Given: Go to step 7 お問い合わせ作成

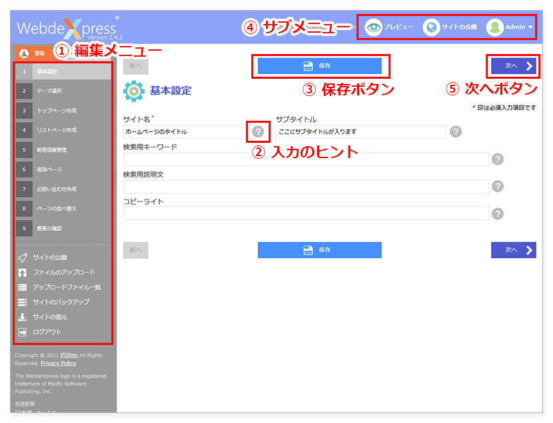Looking at the screenshot, I should pyautogui.click(x=63, y=189).
